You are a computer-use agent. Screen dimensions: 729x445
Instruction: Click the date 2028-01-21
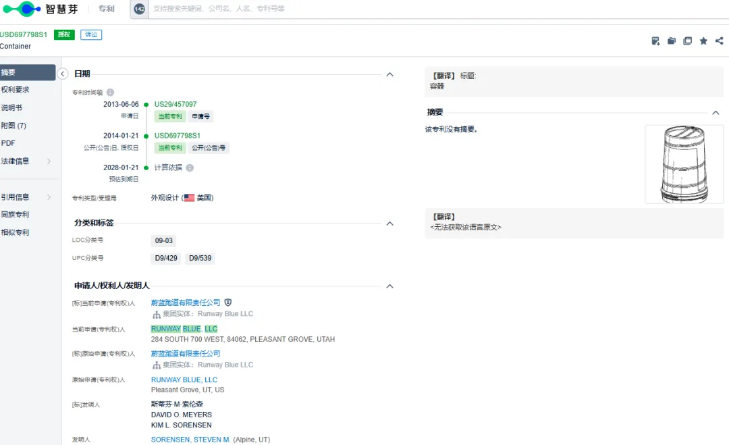click(x=121, y=167)
